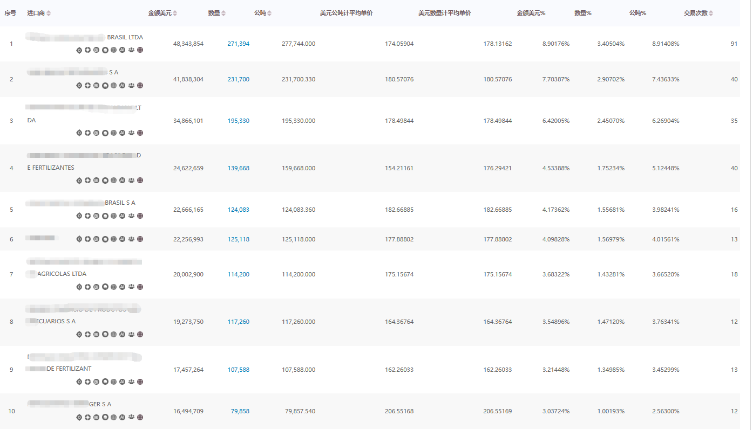The image size is (753, 430).
Task: Click the people group icon in row 4
Action: [131, 181]
